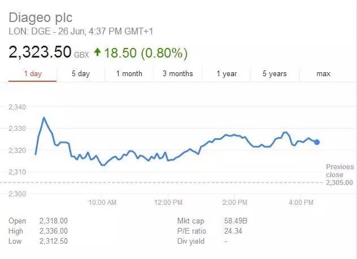Viewport: 357px width, 259px height.
Task: Click the blue endpoint dot on the chart
Action: (317, 142)
